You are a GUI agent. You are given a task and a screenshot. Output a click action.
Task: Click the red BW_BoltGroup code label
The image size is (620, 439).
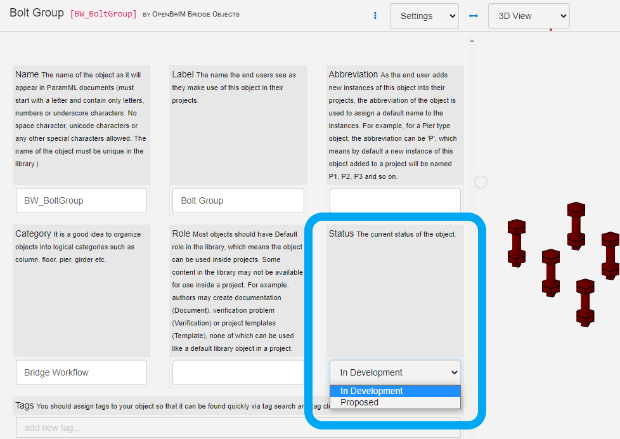point(103,13)
